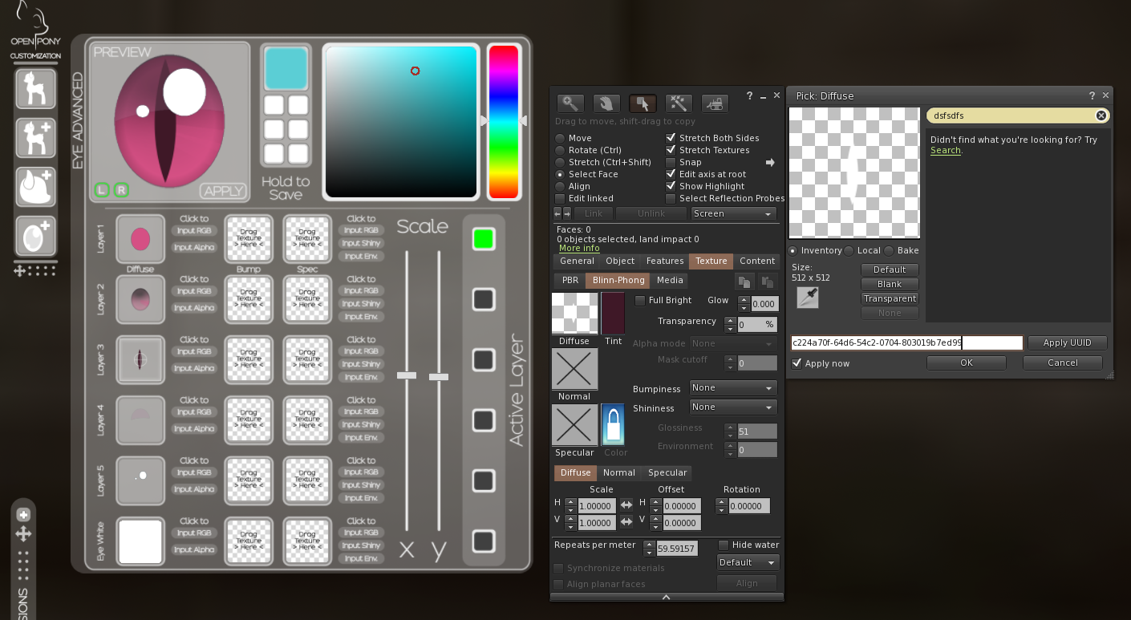Select the Create magic wand tool

pyautogui.click(x=679, y=103)
